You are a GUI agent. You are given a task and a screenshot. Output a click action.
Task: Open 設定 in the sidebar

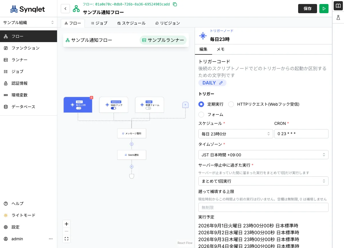(28, 227)
